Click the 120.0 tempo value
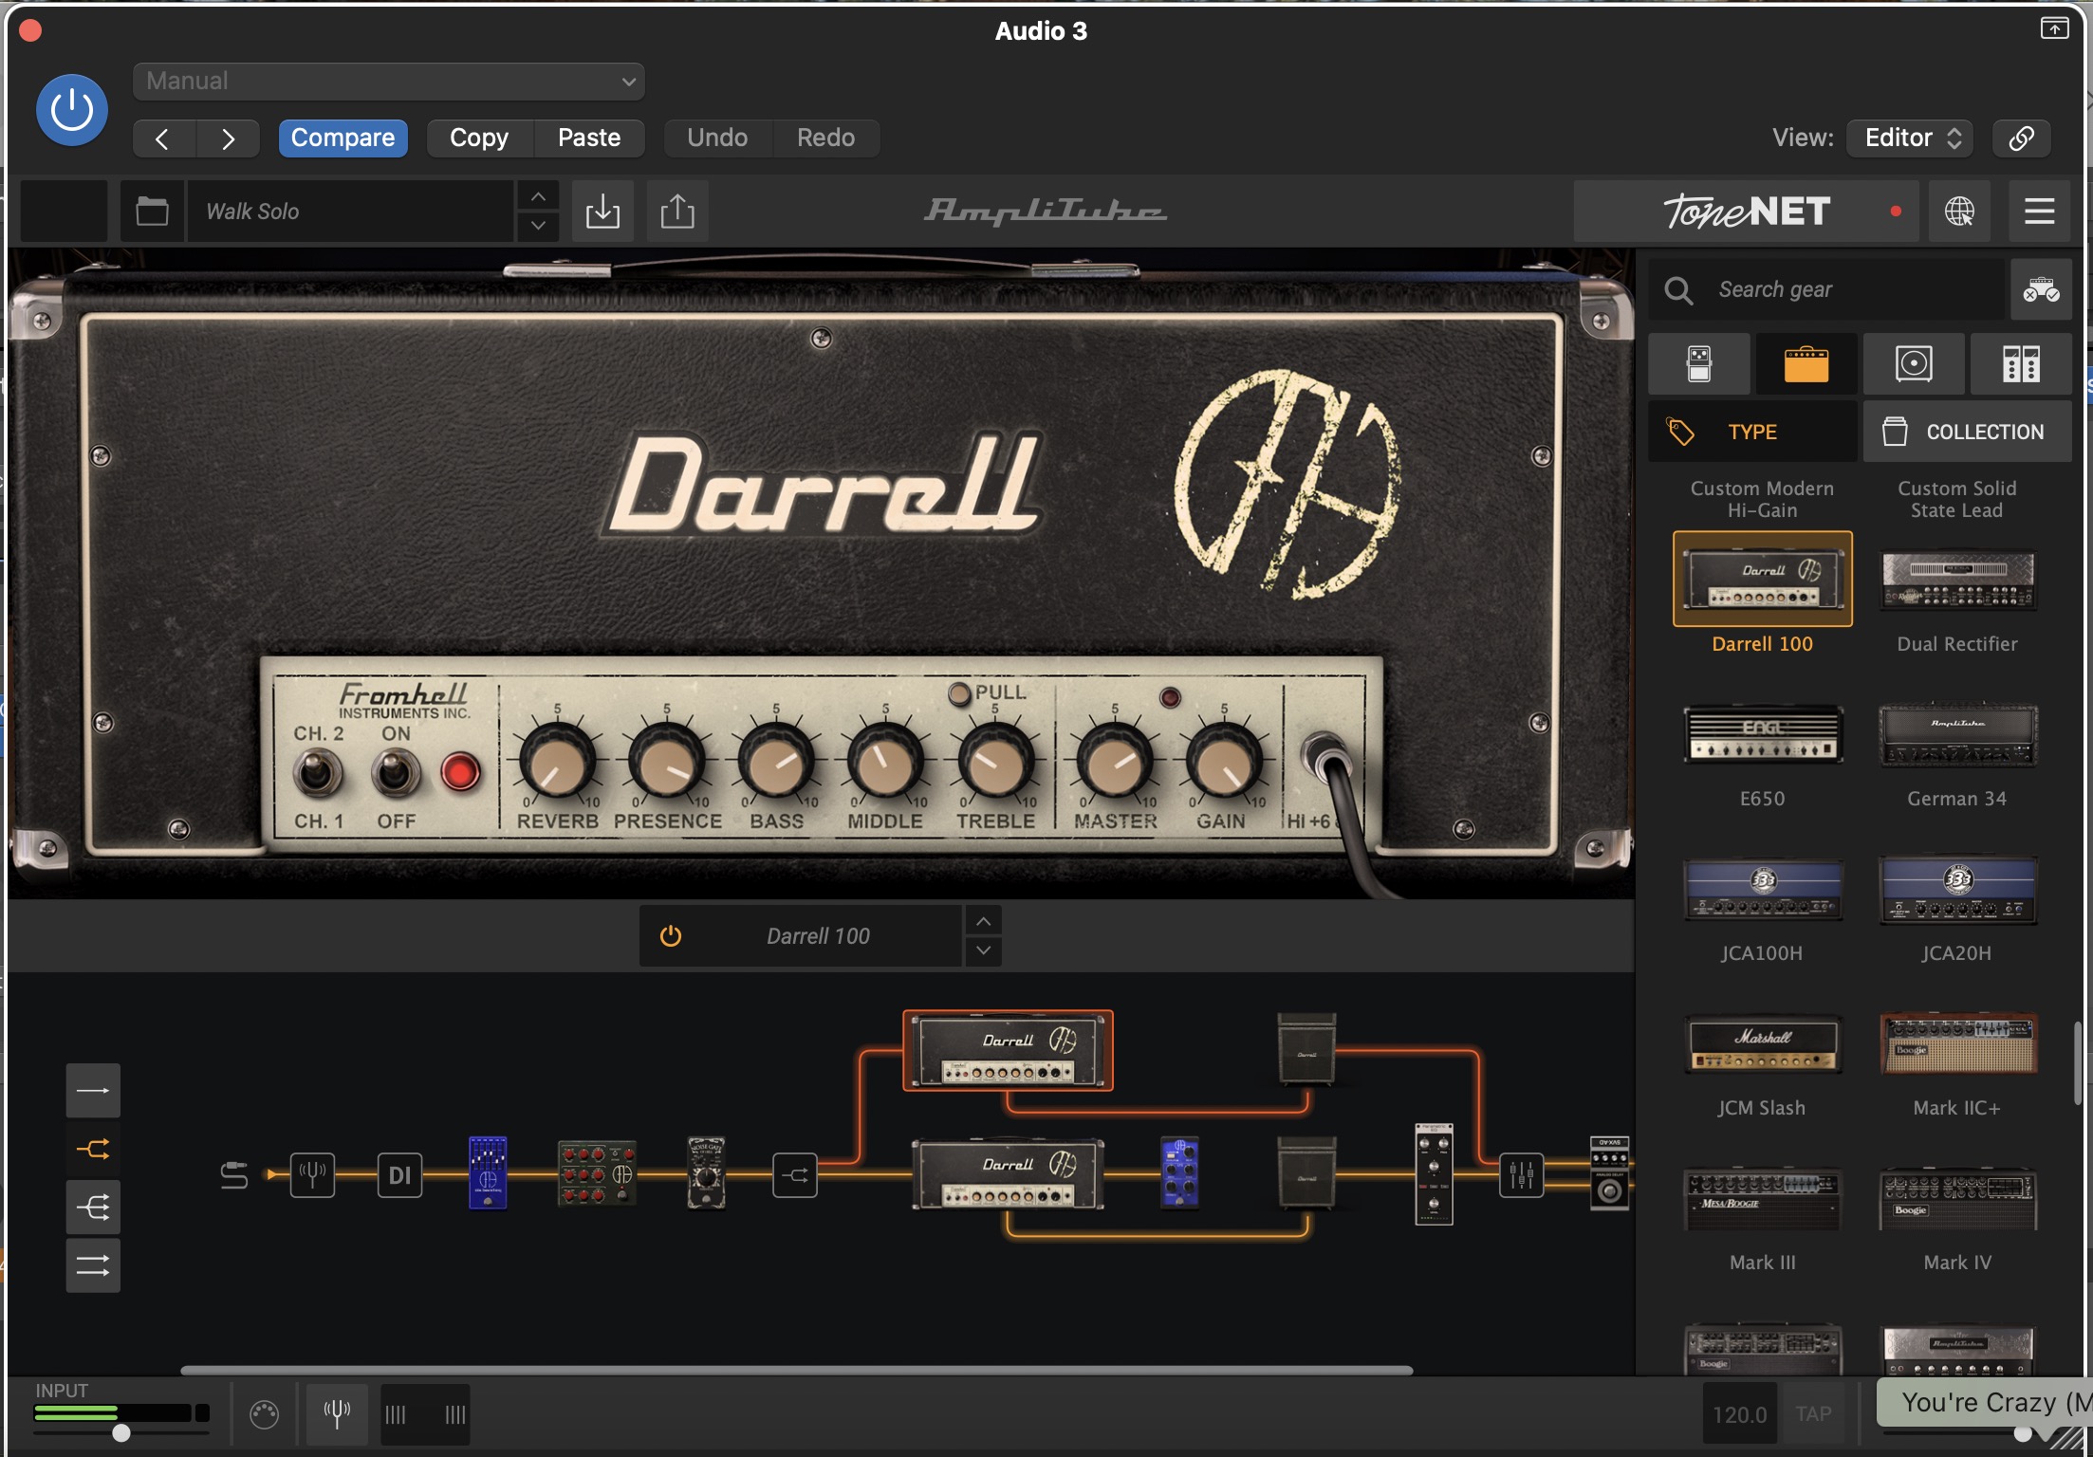Viewport: 2093px width, 1457px height. coord(1739,1414)
